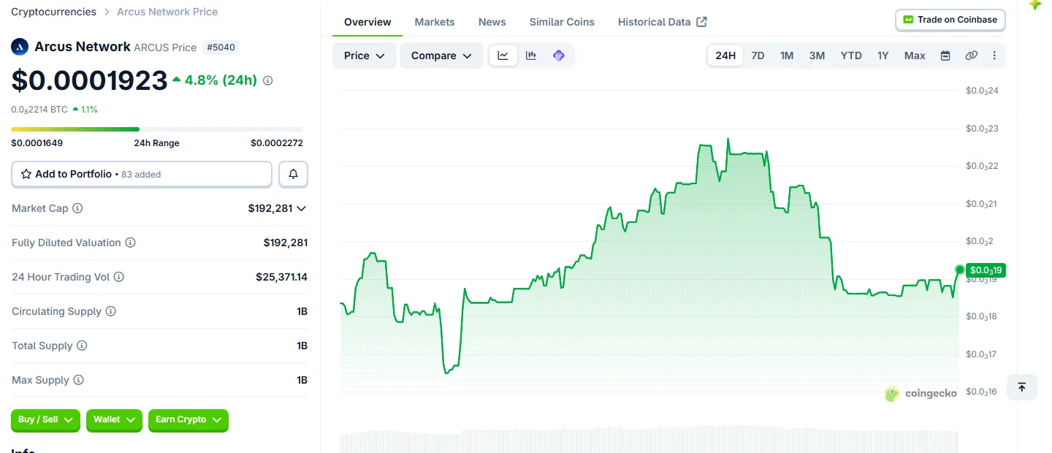Select the 3M time range
Viewport: 1052px width, 453px height.
pos(817,56)
